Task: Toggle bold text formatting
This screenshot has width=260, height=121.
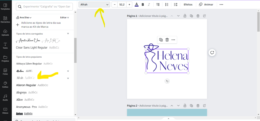Action: coord(143,5)
